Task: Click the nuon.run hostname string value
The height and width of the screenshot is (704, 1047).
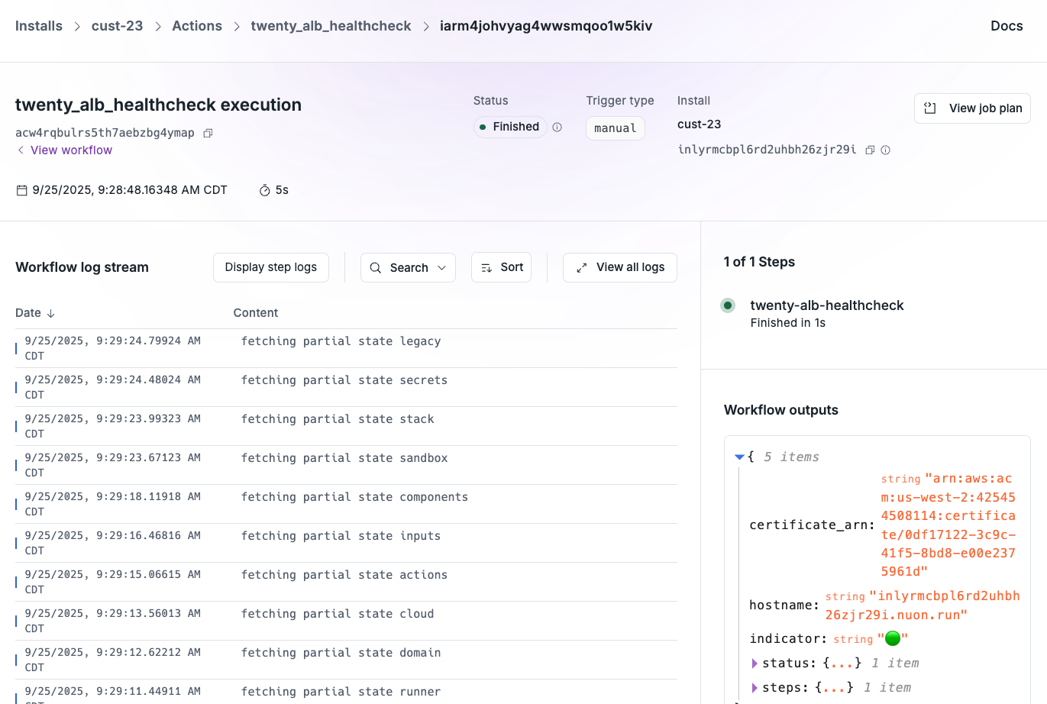Action: coord(923,606)
